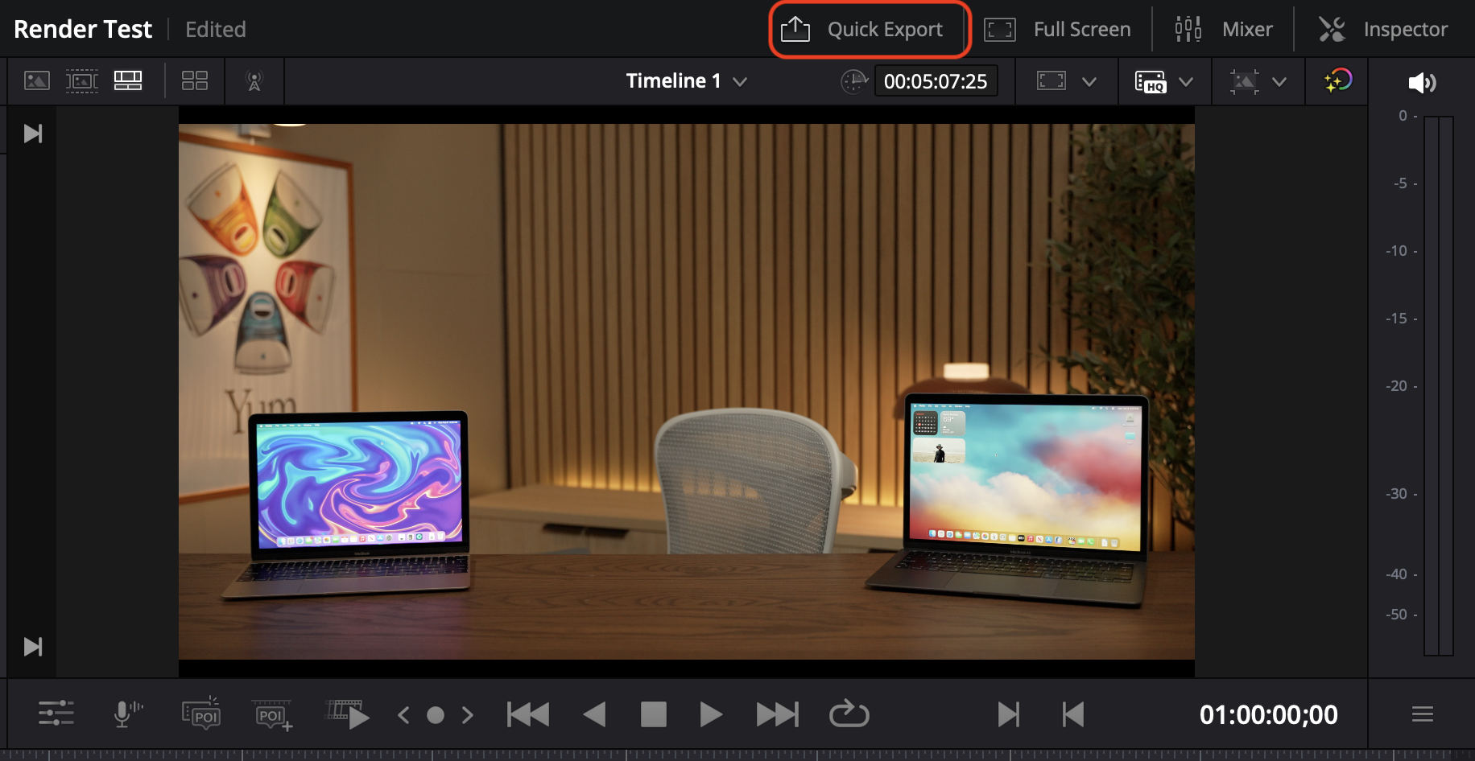Switch viewer to Source Clip mode
This screenshot has height=761, width=1475.
[x=37, y=81]
